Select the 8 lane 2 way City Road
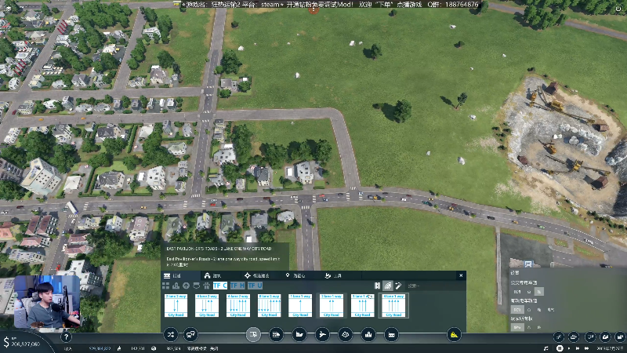 [269, 305]
